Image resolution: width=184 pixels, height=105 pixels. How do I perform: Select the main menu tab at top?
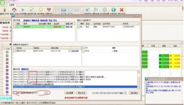(x=12, y=5)
